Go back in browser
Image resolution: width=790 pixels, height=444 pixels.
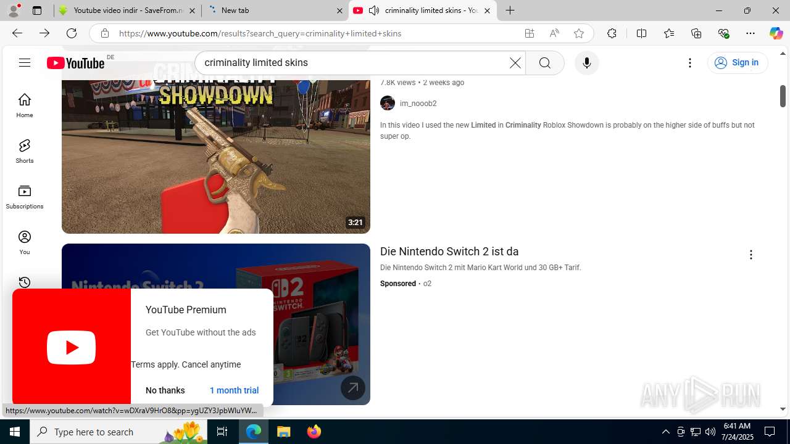point(17,33)
